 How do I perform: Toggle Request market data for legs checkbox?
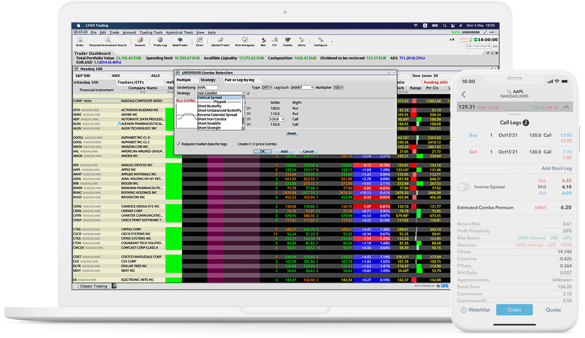pyautogui.click(x=178, y=144)
